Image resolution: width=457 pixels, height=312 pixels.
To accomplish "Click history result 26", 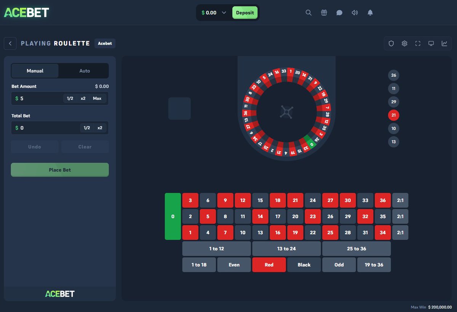I will pos(393,75).
